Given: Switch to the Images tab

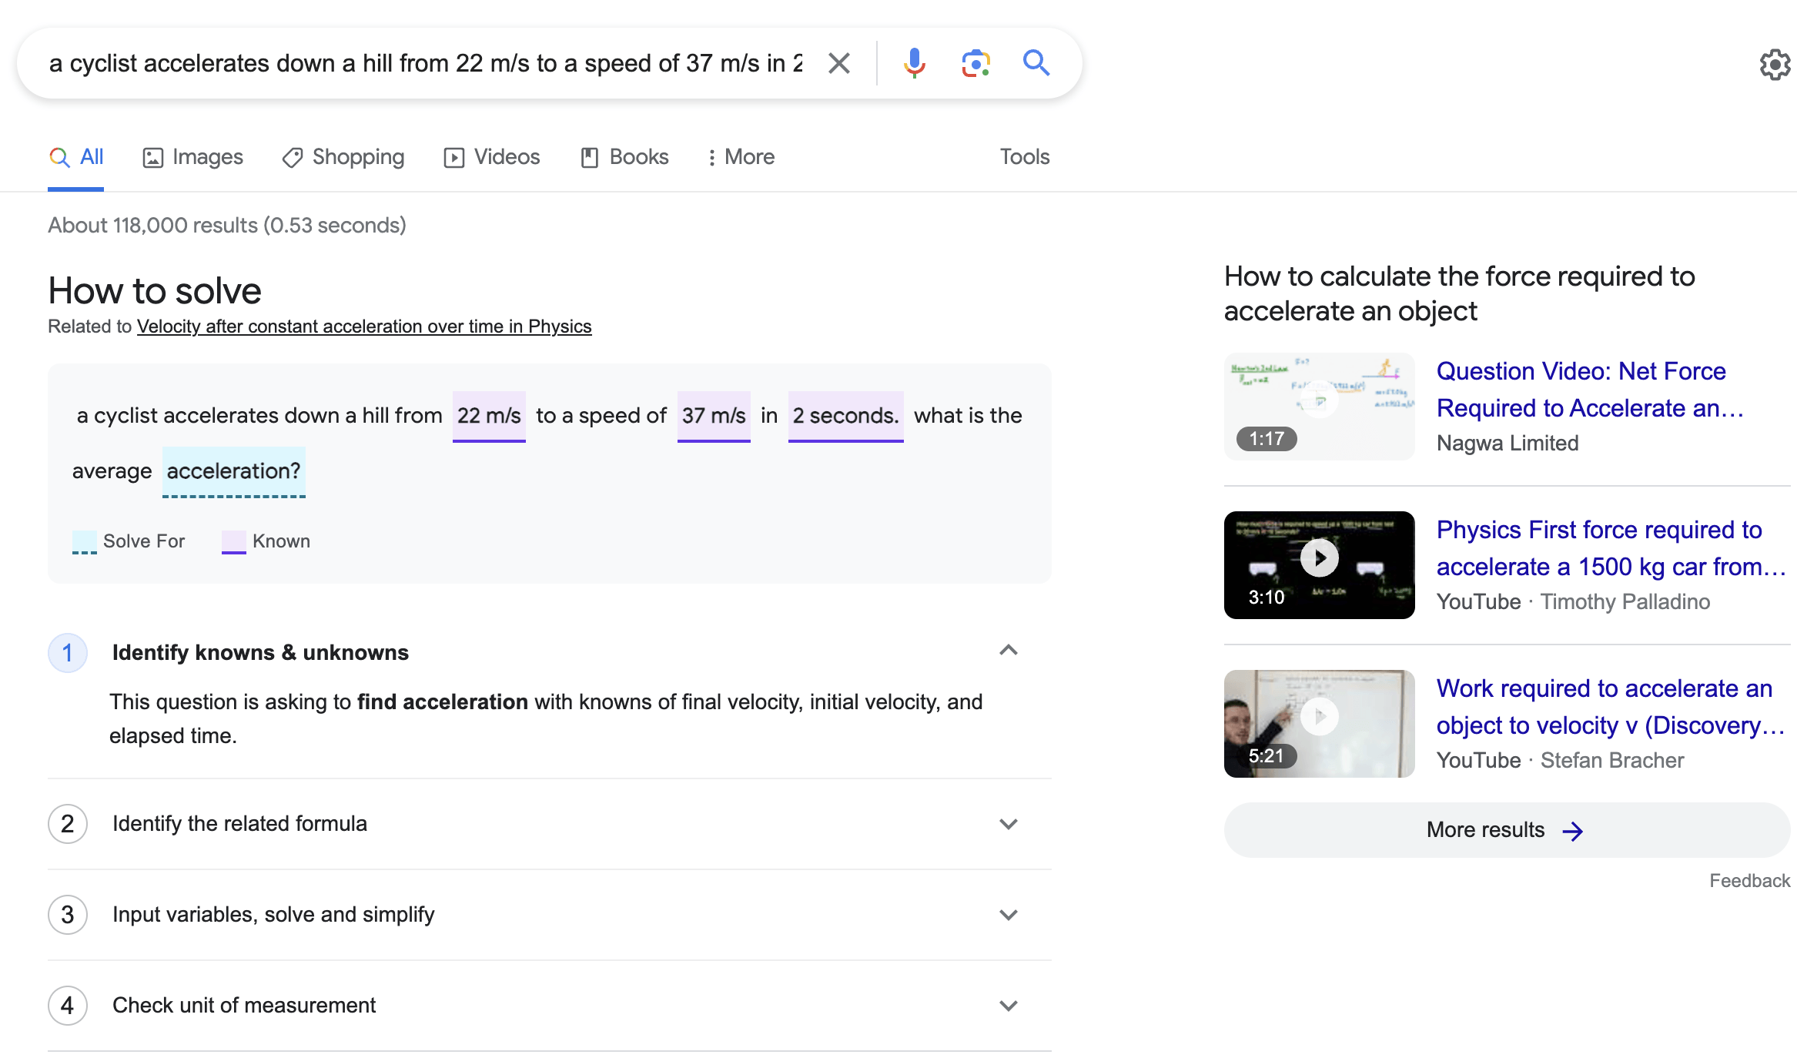Looking at the screenshot, I should 193,157.
